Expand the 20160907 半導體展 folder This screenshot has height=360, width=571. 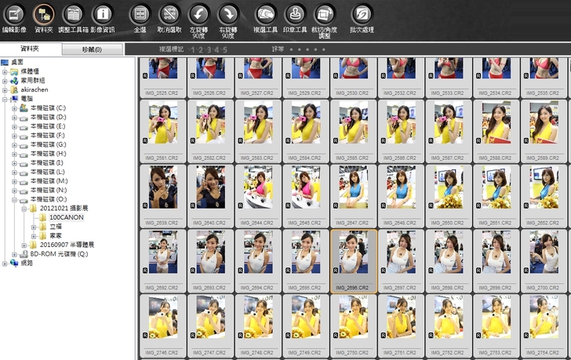tap(24, 245)
